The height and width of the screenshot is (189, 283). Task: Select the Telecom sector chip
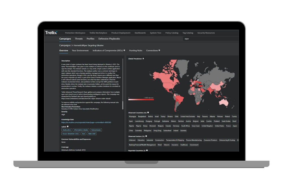166,145
